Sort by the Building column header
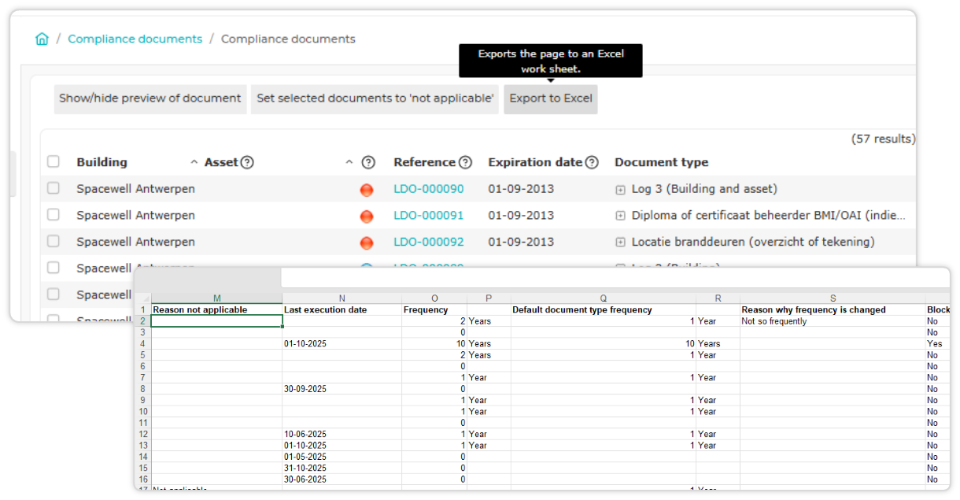This screenshot has width=960, height=500. coord(102,162)
